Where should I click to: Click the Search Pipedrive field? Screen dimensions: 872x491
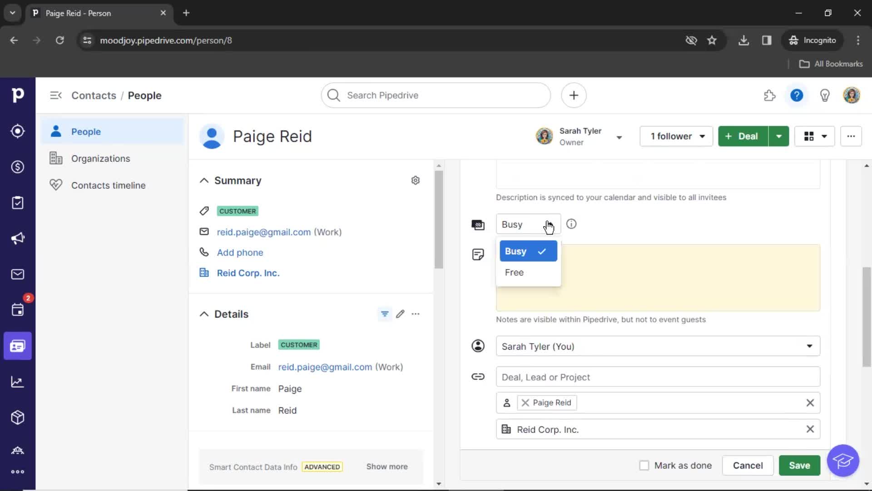coord(436,95)
